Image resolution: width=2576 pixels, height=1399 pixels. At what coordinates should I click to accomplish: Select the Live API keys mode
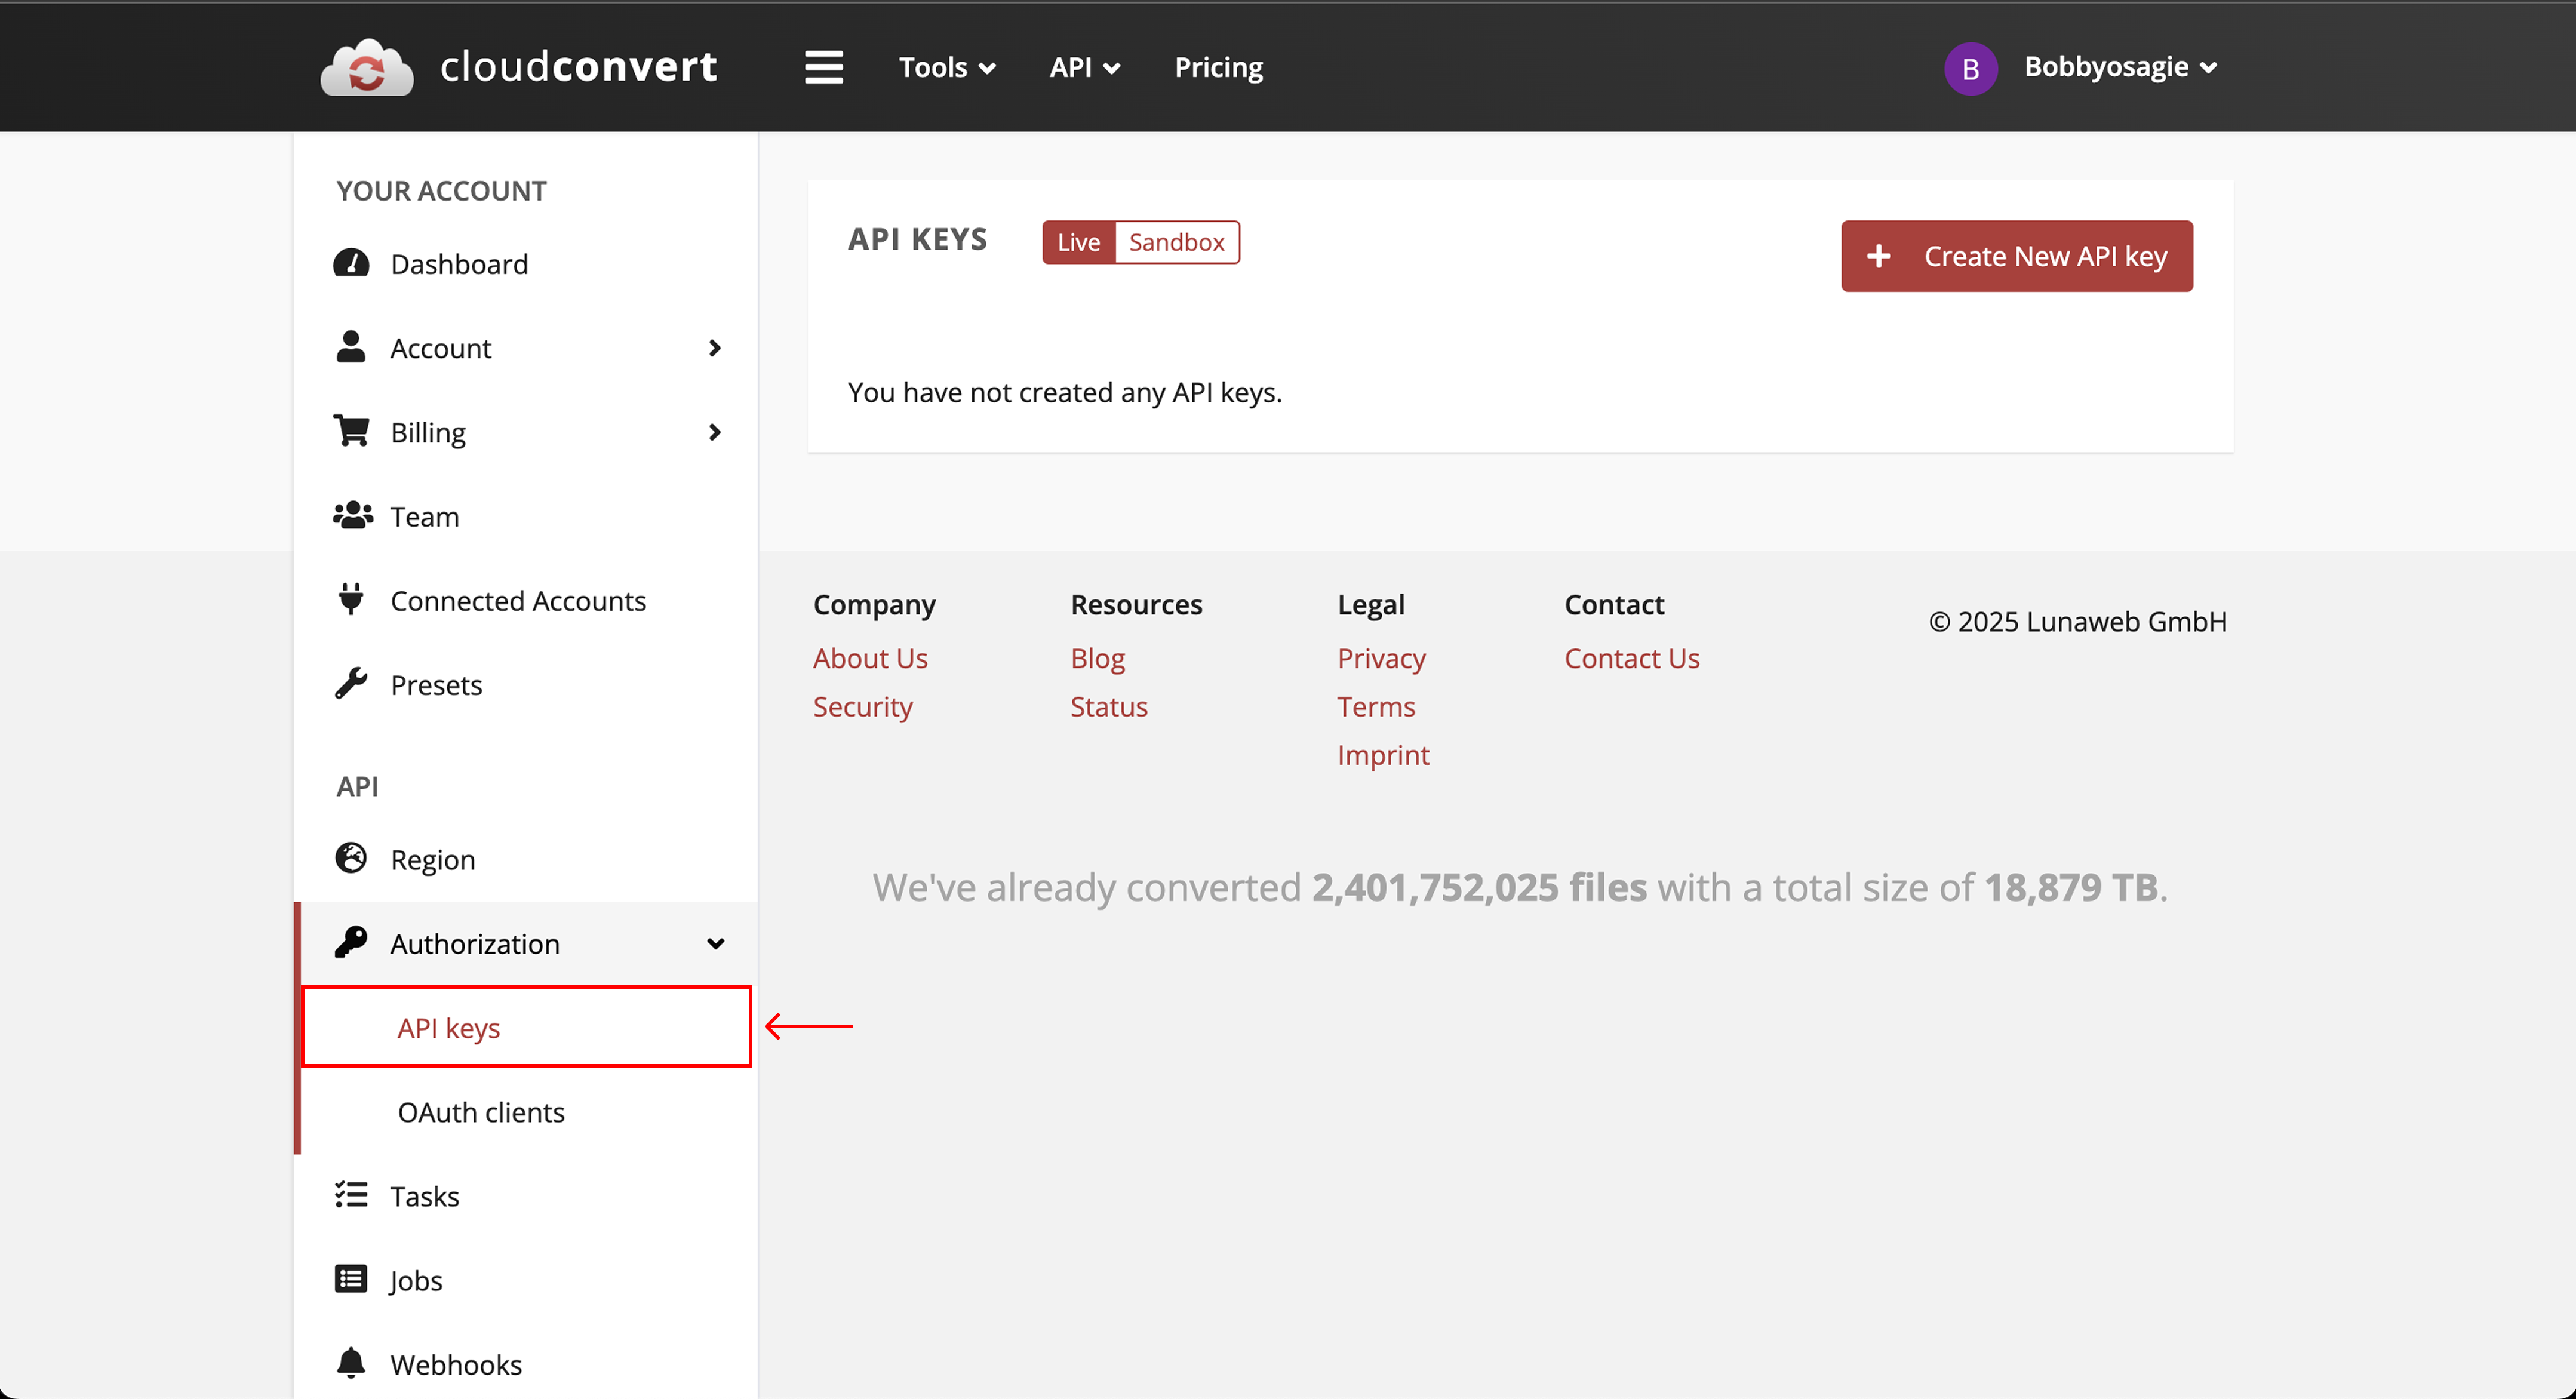coord(1078,242)
